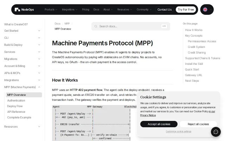Screen dimensions: 225x141
Task: Collapse MPP (Machine Payments) section
Action: point(22,87)
